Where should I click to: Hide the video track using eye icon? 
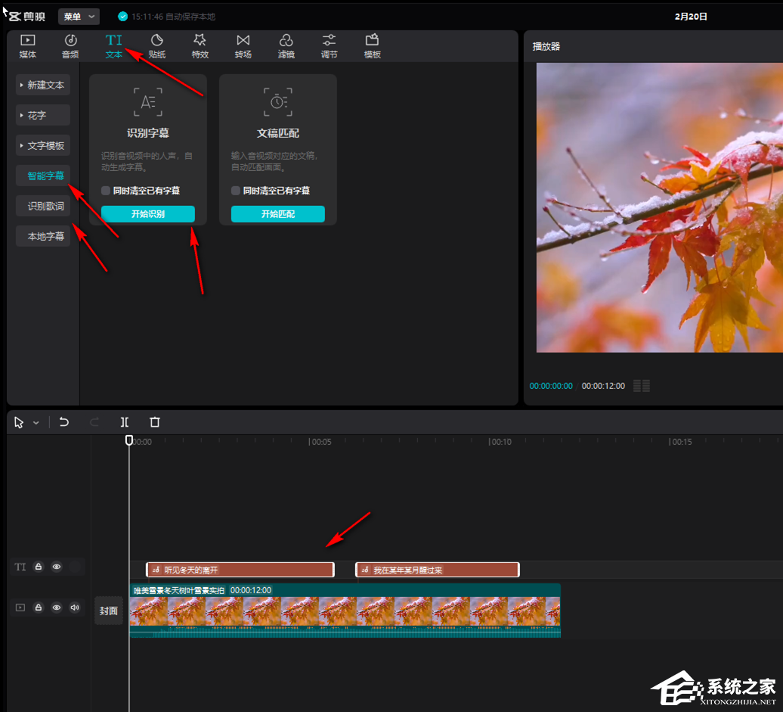[57, 608]
